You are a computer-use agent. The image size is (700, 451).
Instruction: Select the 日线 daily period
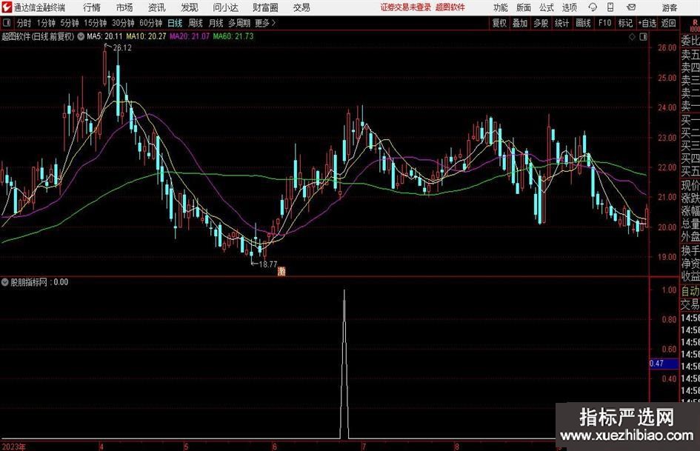pyautogui.click(x=175, y=23)
